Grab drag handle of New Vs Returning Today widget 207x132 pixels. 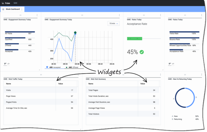coord(185,75)
